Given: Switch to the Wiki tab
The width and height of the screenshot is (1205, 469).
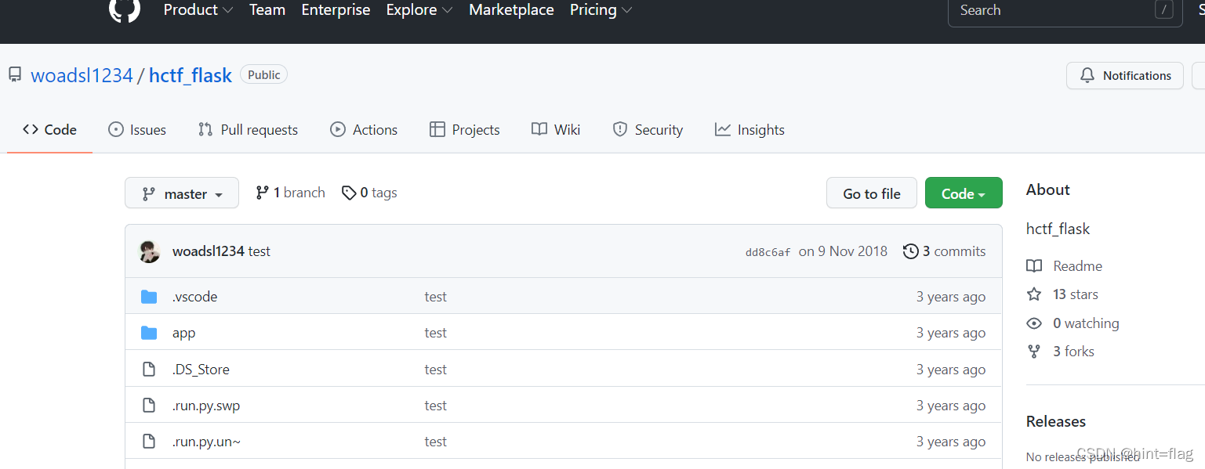Looking at the screenshot, I should [x=556, y=130].
